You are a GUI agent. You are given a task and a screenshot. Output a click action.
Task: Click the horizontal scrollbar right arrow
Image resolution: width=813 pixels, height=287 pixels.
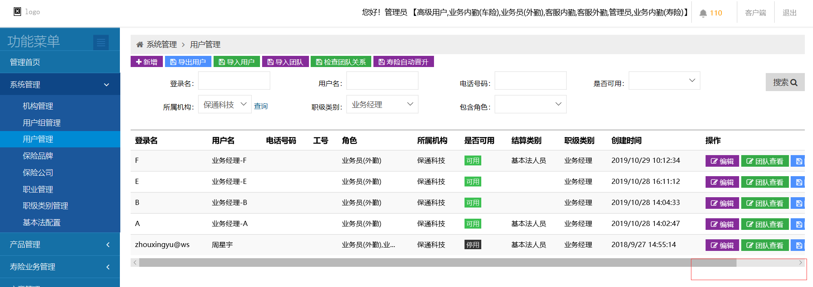pos(801,263)
